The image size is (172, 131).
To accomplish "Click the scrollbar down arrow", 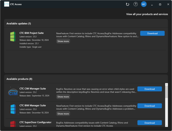I will (166, 125).
